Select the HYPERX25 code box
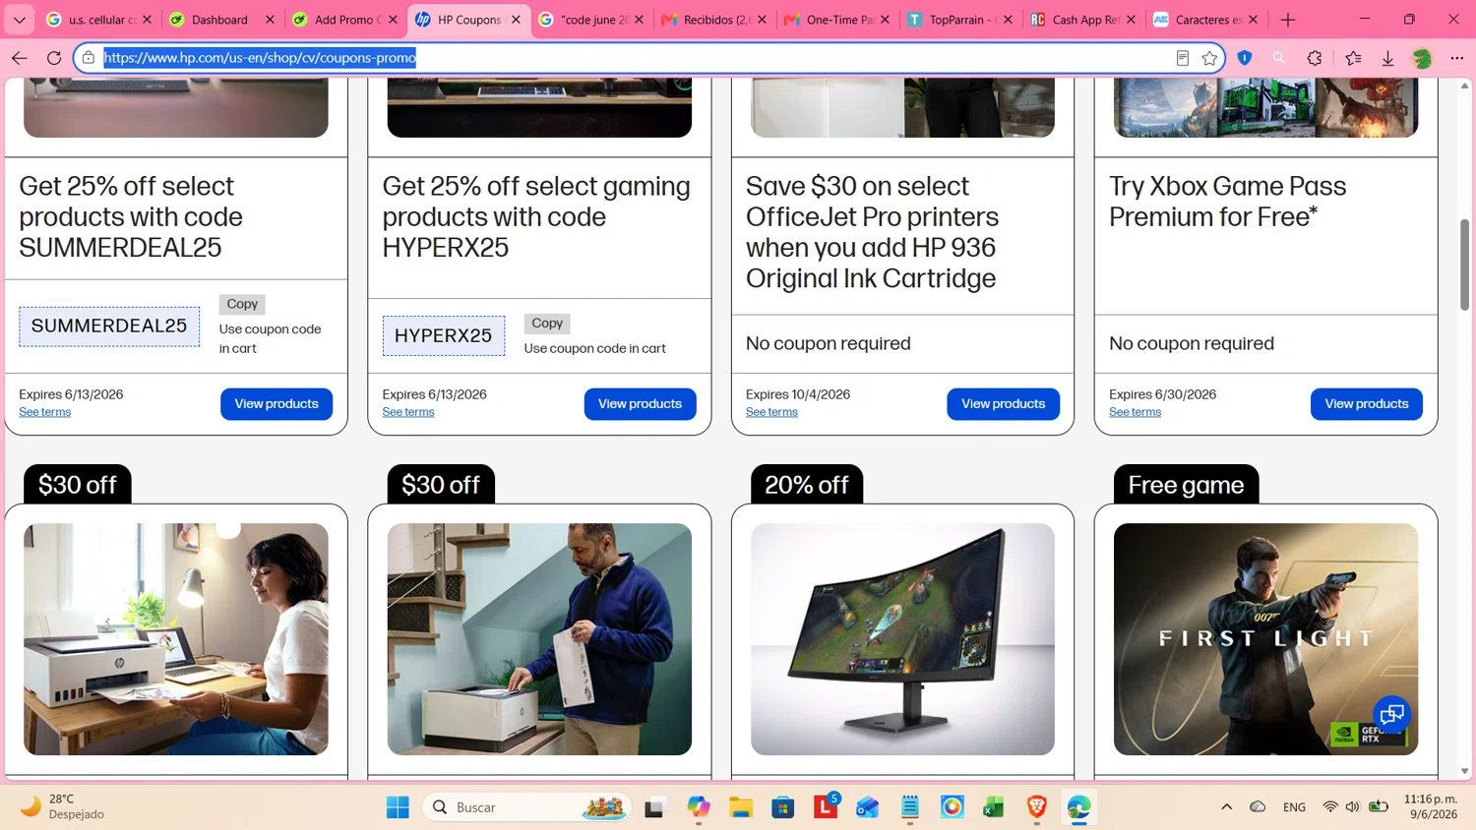1476x830 pixels. [x=444, y=335]
